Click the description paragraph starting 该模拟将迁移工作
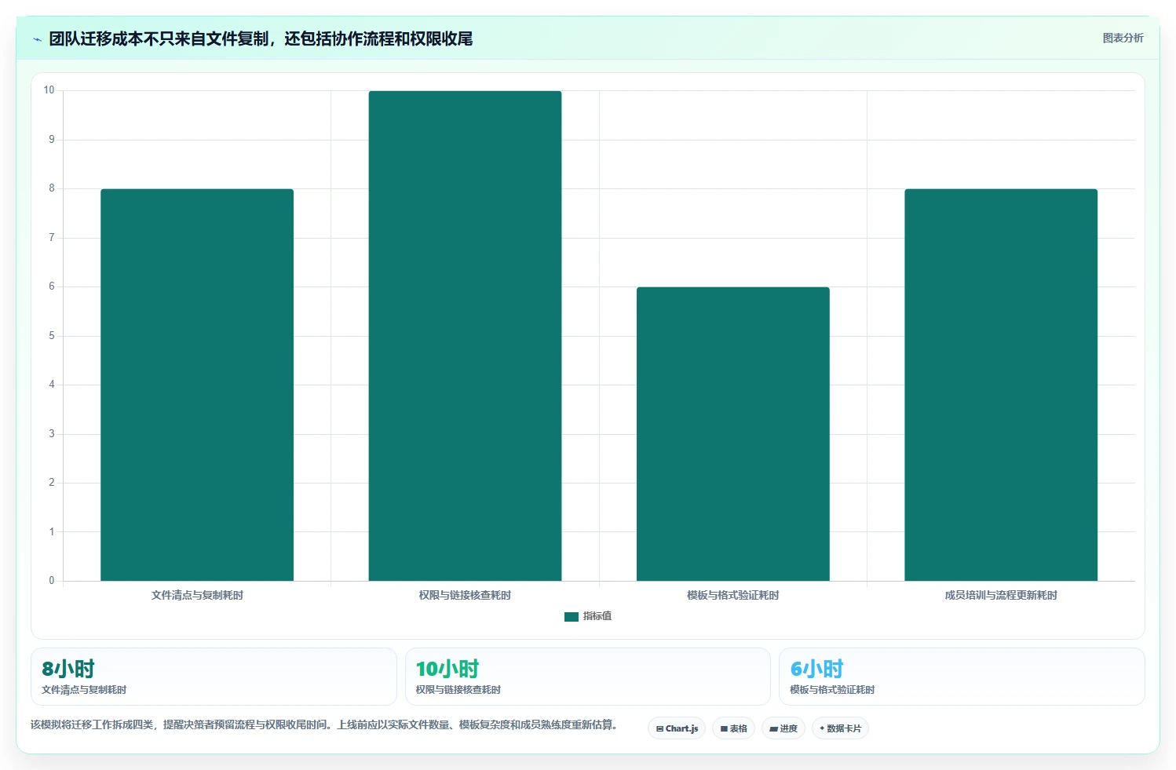 (x=324, y=724)
